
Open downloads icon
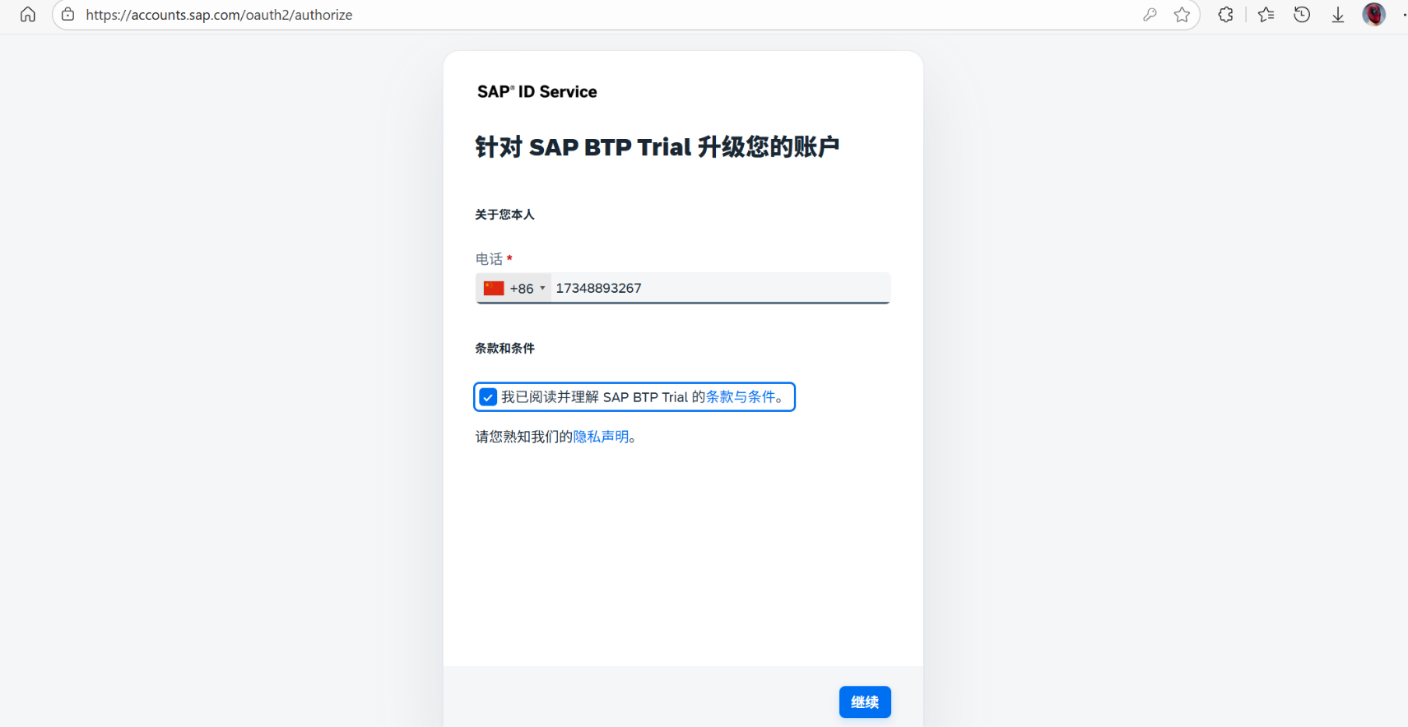(1338, 15)
